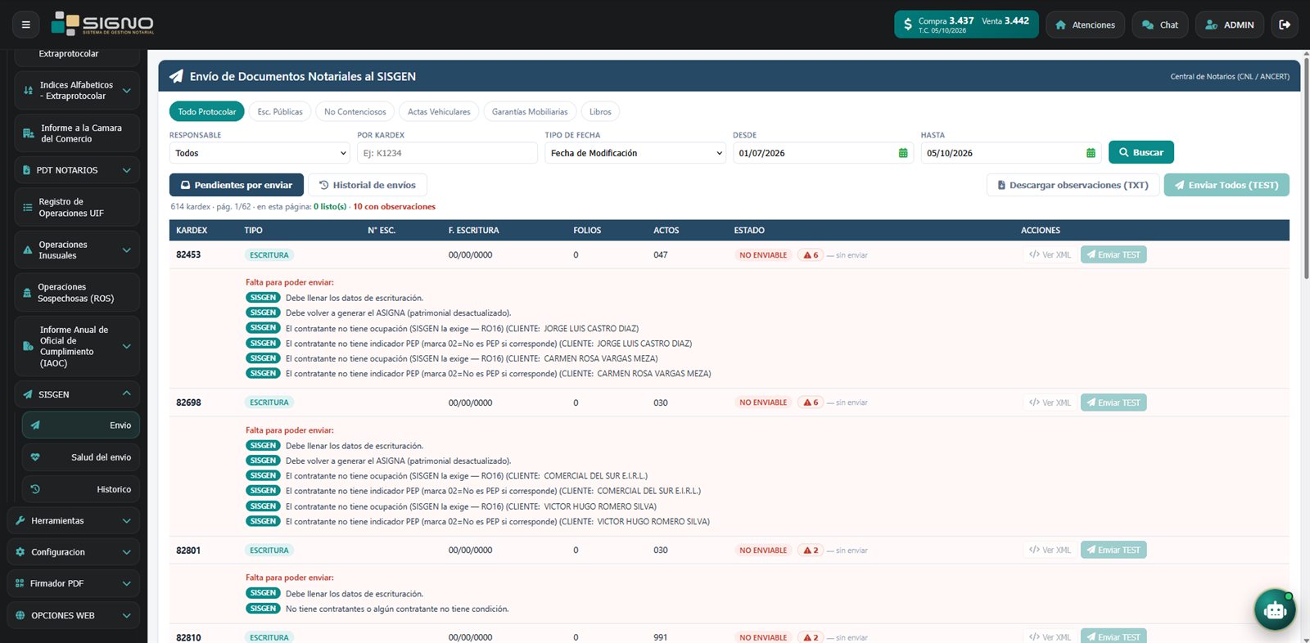
Task: Switch to Garantías Mobiliarias tab
Action: coord(530,112)
